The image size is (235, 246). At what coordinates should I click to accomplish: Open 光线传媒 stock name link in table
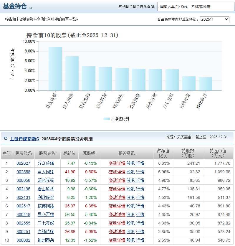46,232
